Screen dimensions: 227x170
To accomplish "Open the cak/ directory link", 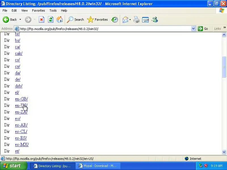I will point(19,53).
